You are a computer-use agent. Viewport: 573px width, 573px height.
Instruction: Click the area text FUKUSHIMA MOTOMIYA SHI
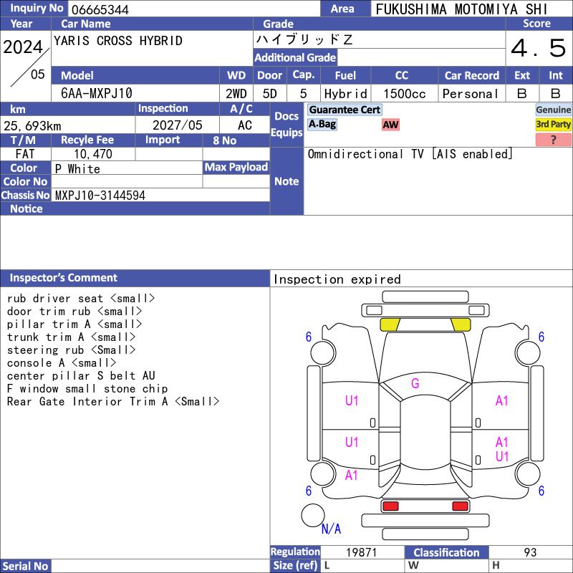click(x=461, y=9)
